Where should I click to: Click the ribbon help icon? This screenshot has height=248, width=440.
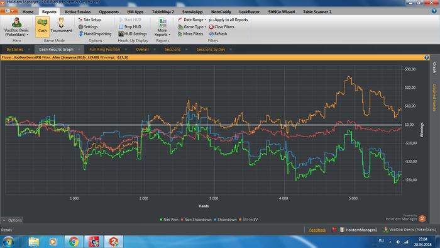[434, 11]
